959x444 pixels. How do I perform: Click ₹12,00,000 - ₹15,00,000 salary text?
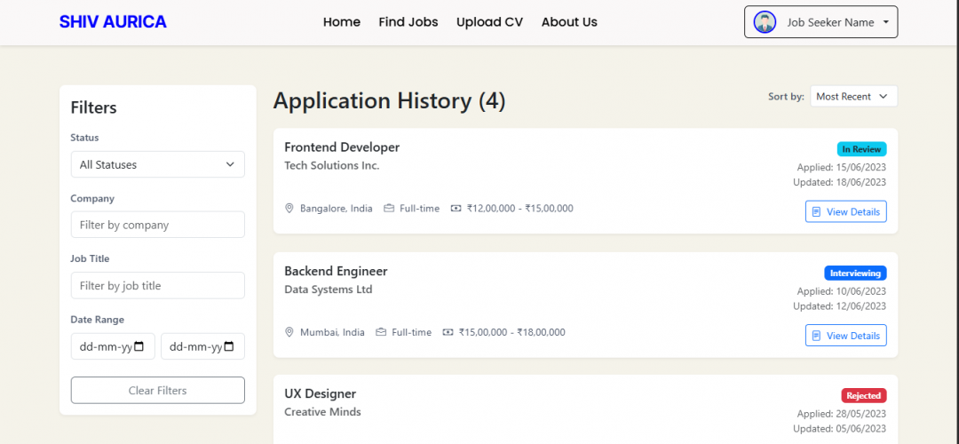(519, 209)
